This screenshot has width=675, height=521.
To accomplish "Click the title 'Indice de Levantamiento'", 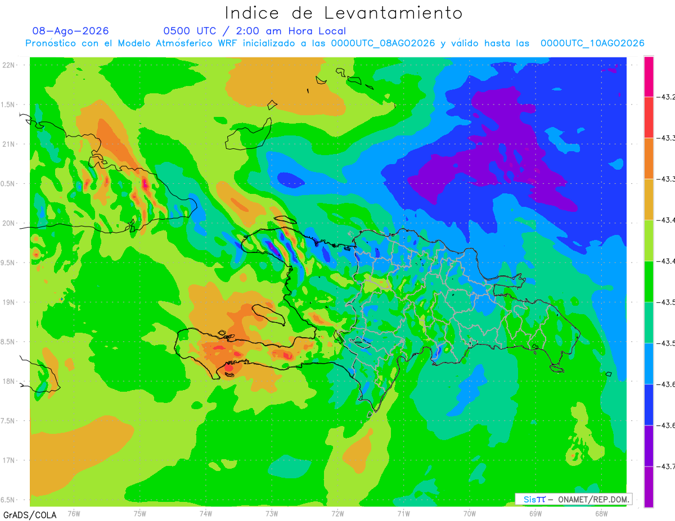I will pos(344,13).
